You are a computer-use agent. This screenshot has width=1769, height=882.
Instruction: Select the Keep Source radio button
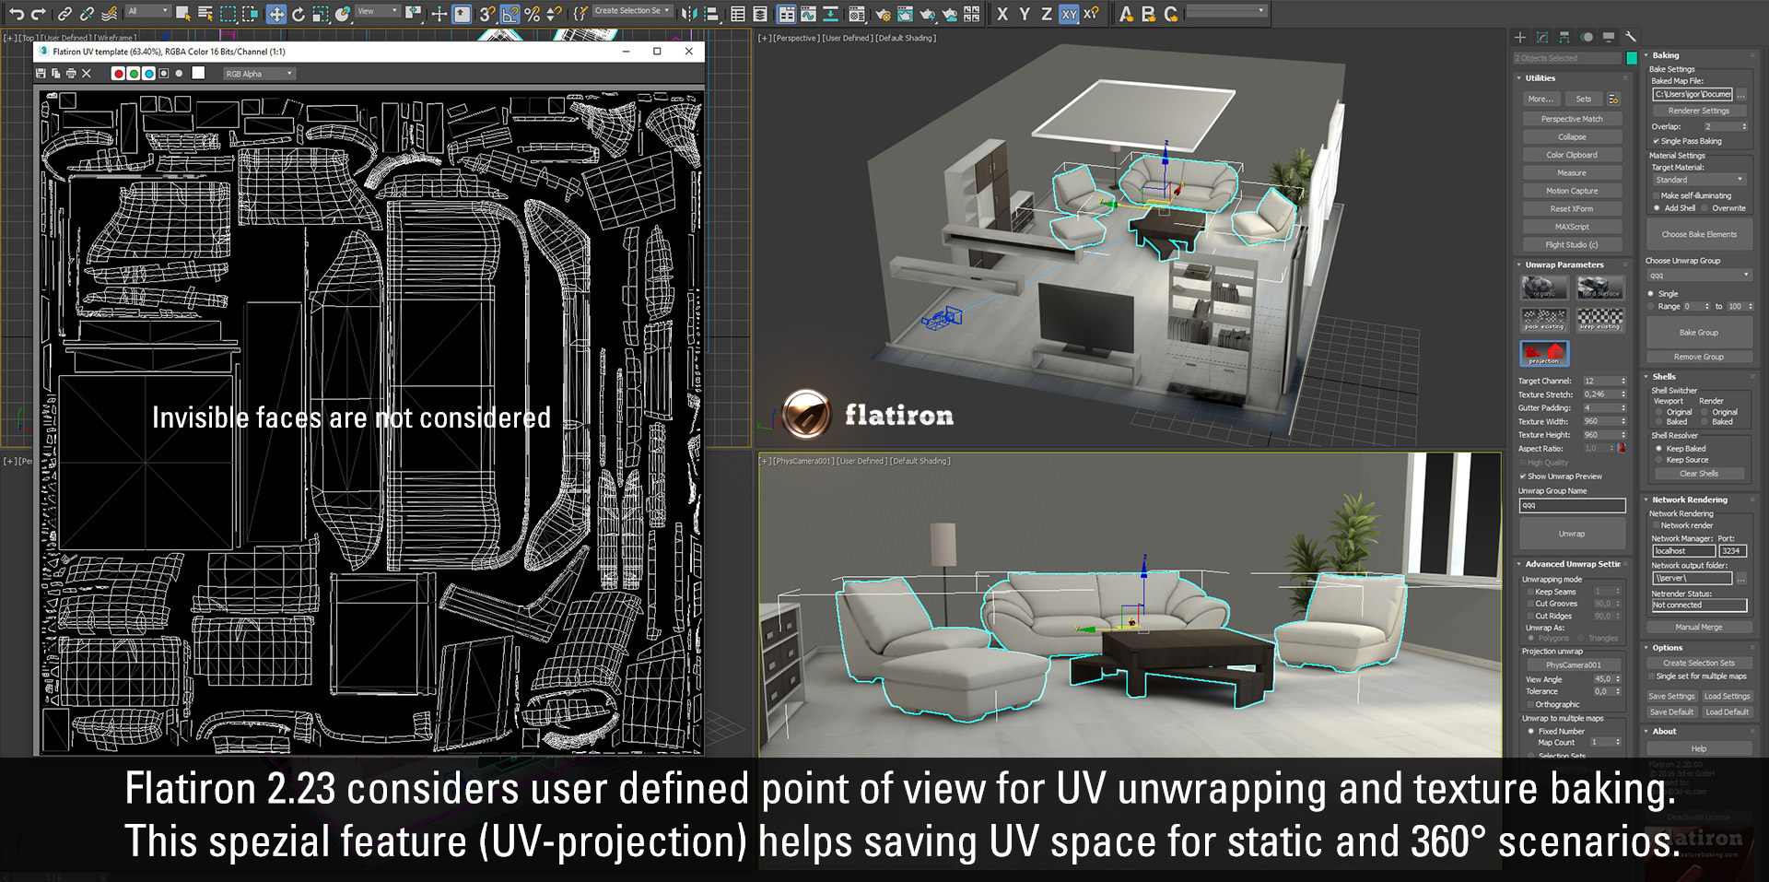(x=1658, y=460)
